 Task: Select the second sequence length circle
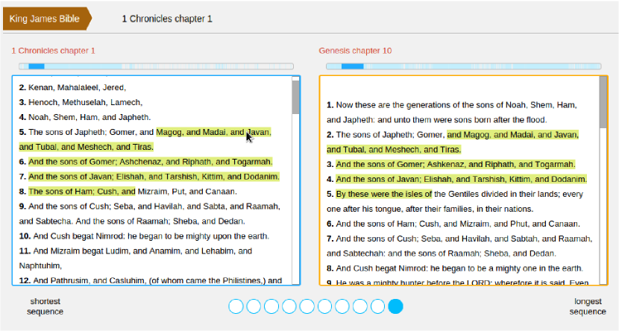(x=254, y=306)
